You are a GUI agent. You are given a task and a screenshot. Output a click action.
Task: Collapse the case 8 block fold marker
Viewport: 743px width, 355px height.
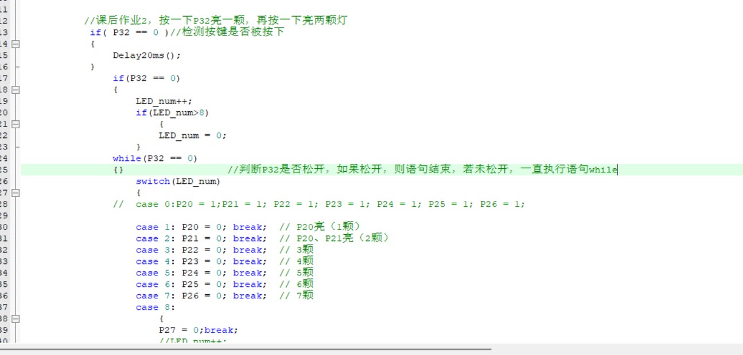click(x=15, y=318)
